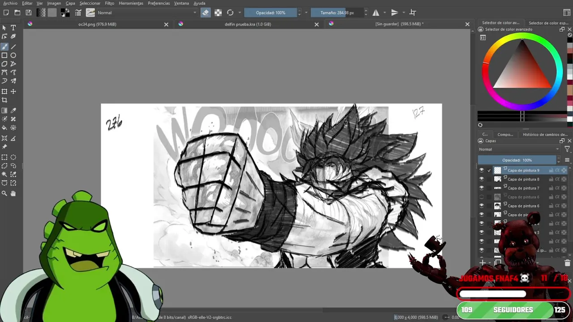Viewport: 573px width, 322px height.
Task: Toggle preserve alpha checkerboard button
Action: [218, 13]
